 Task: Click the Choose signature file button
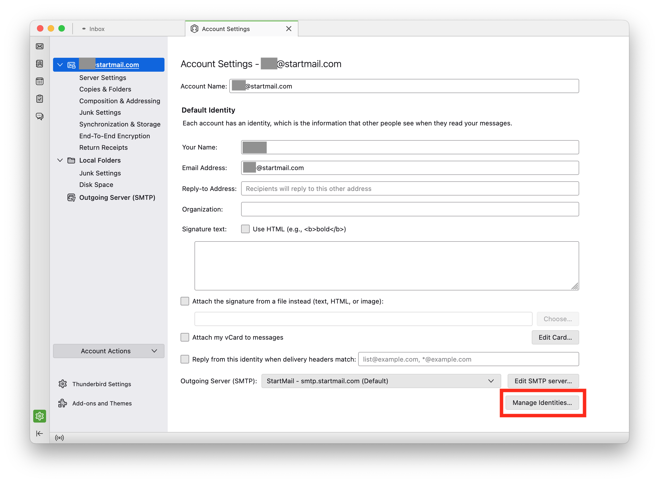[558, 319]
